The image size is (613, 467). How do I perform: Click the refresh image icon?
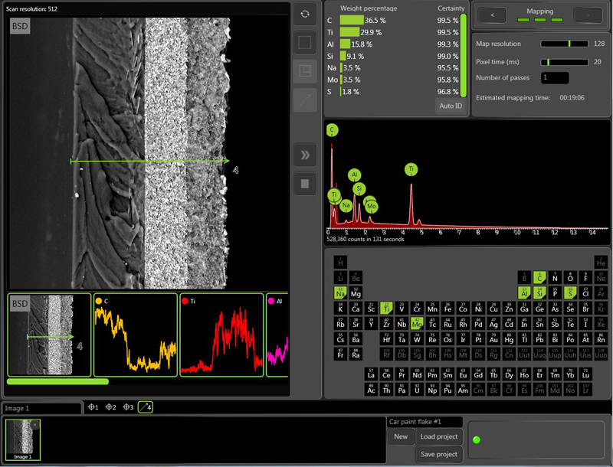click(305, 14)
